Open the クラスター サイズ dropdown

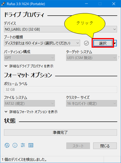[x=91, y=103]
